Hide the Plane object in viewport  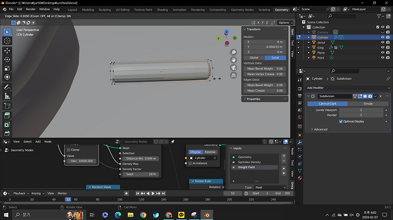click(383, 52)
